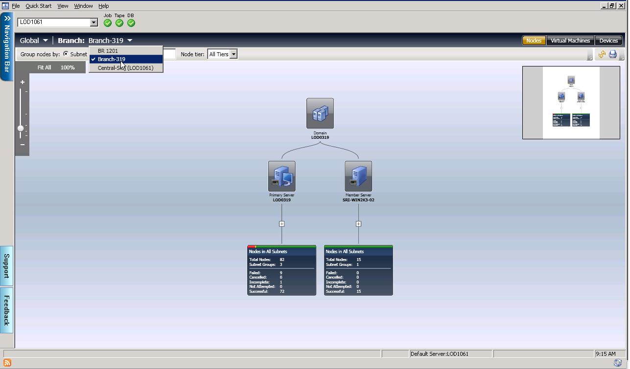Image resolution: width=630 pixels, height=369 pixels.
Task: Open the Feedback side tab
Action: (7, 310)
